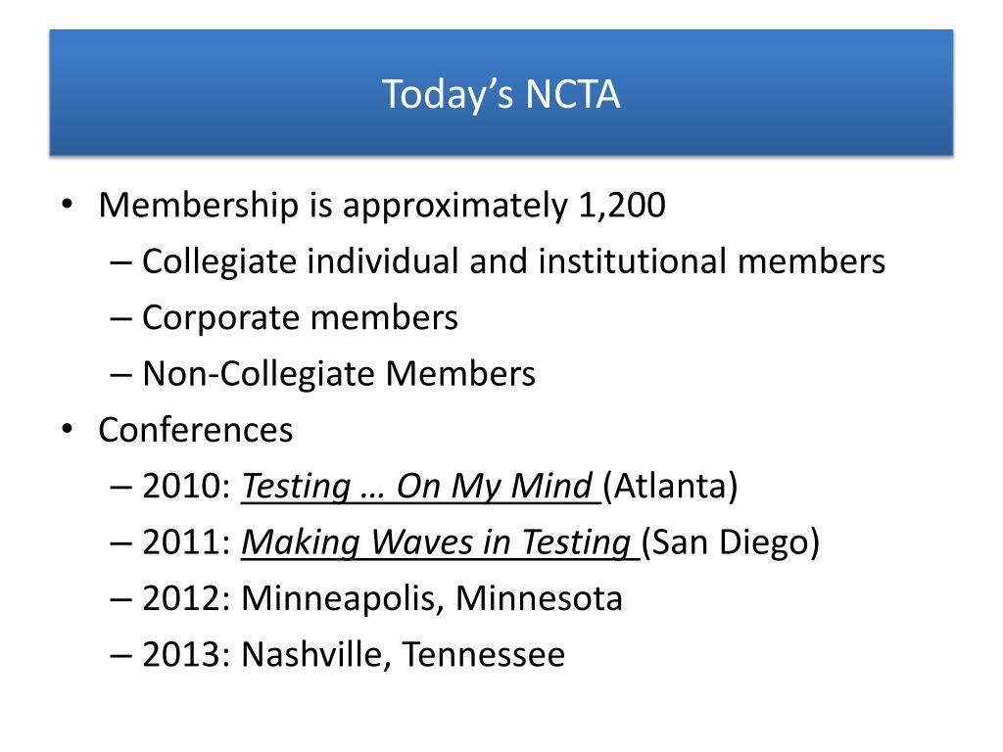The width and height of the screenshot is (1003, 752).
Task: Click the 2012: Minneapolis, Minnesota line
Action: (x=382, y=598)
